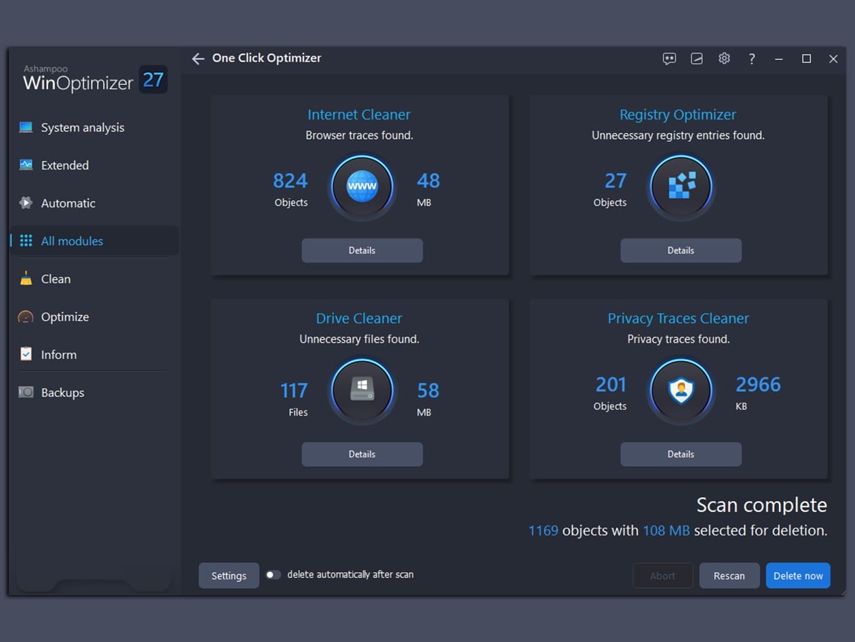Open Backups from the sidebar
Screen dimensions: 855x642
point(62,393)
